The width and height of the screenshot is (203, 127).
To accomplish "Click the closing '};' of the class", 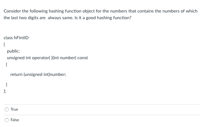I will coord(5,91).
